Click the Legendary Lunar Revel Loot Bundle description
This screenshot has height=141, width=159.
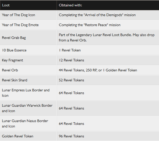(x=107, y=37)
